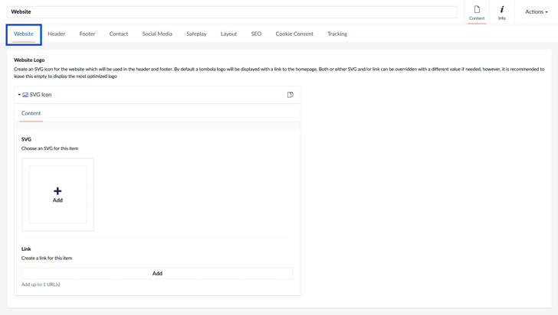Open the Social Media tab
Image resolution: width=558 pixels, height=315 pixels.
(157, 34)
